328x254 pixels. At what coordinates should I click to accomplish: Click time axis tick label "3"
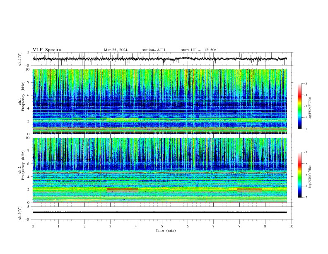(110, 226)
